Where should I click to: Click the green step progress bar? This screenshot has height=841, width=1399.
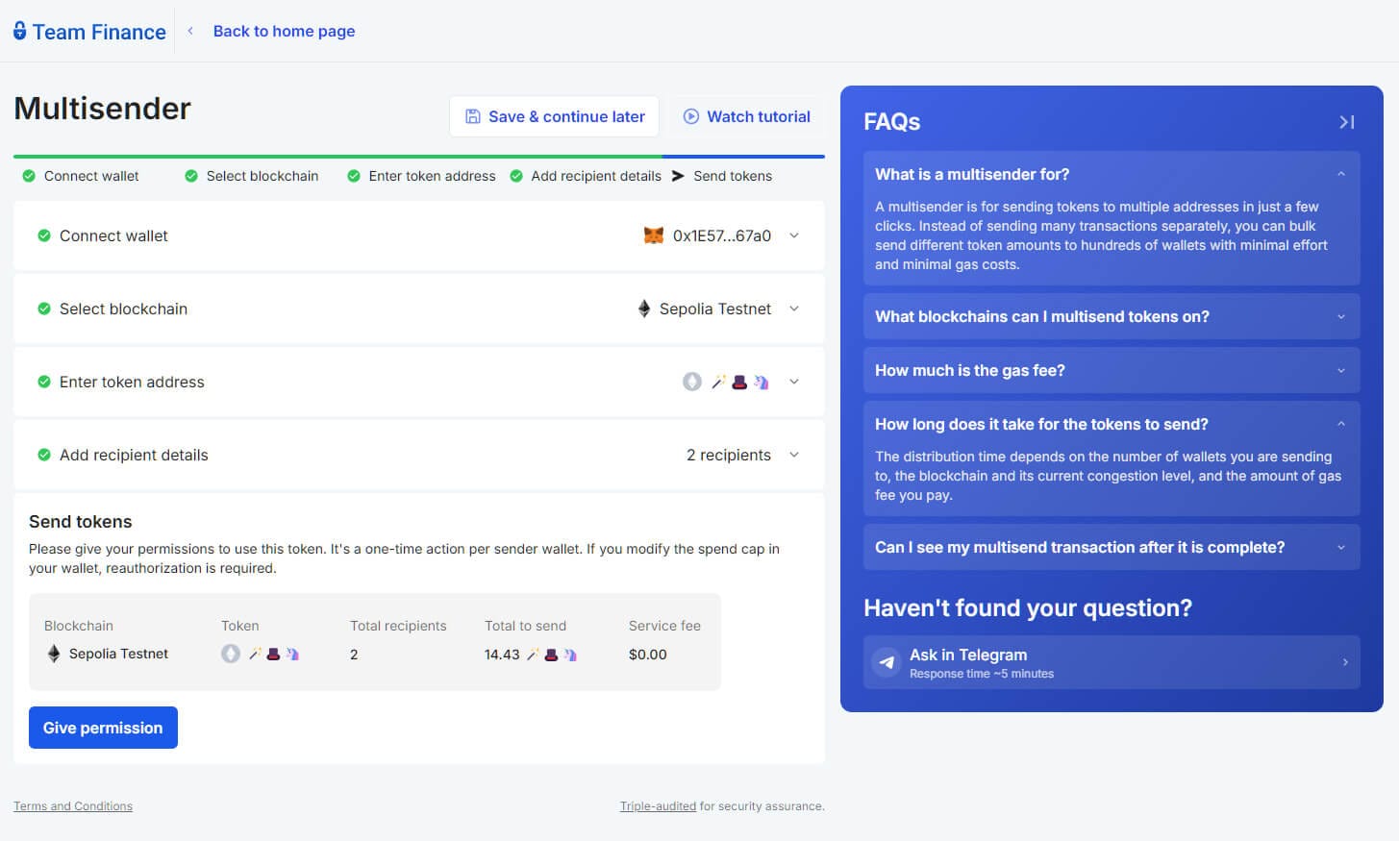coord(337,154)
